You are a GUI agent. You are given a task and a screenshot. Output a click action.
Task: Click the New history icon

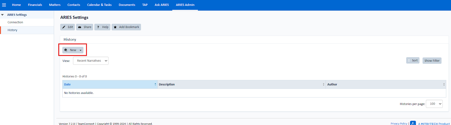pyautogui.click(x=66, y=50)
